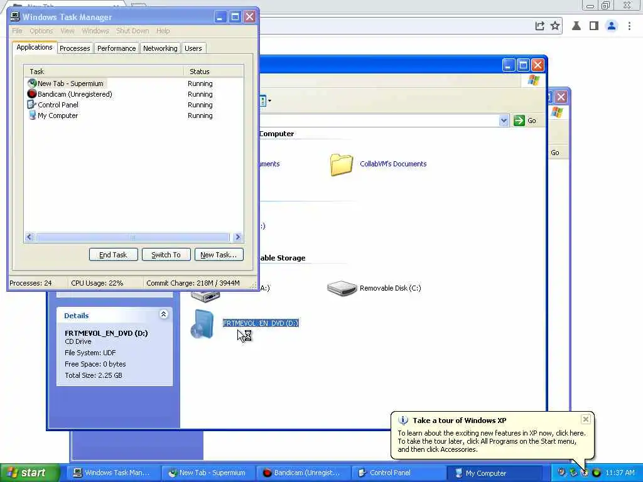The image size is (643, 482).
Task: Close the Windows XP tour balloon
Action: pos(586,419)
